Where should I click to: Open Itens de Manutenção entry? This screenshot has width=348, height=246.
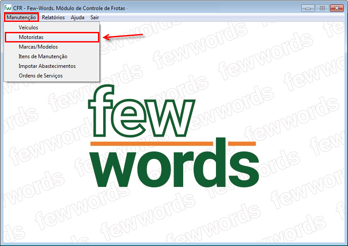click(x=52, y=56)
